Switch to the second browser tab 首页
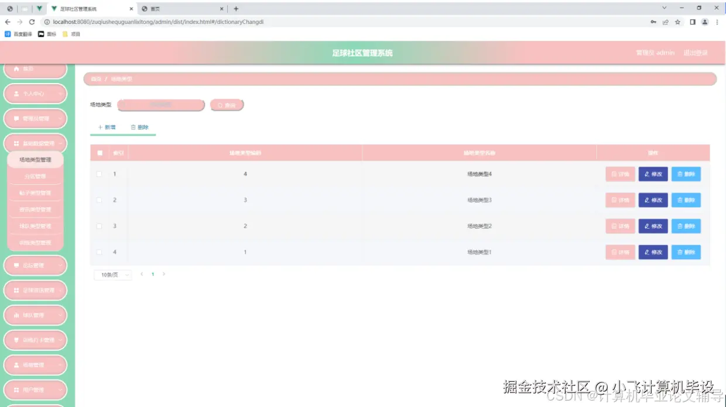The width and height of the screenshot is (726, 407). pyautogui.click(x=182, y=9)
